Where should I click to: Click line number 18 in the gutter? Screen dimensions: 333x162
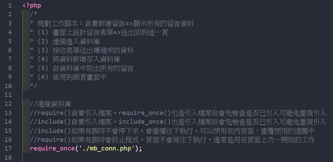pyautogui.click(x=8, y=158)
